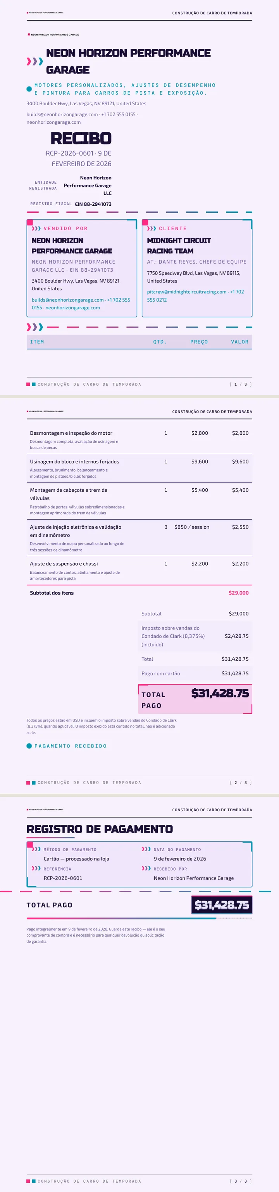Click the teal dot beside PAGAMENTO RECEBIDO
Viewport: 279px width, 1192px height.
click(29, 746)
